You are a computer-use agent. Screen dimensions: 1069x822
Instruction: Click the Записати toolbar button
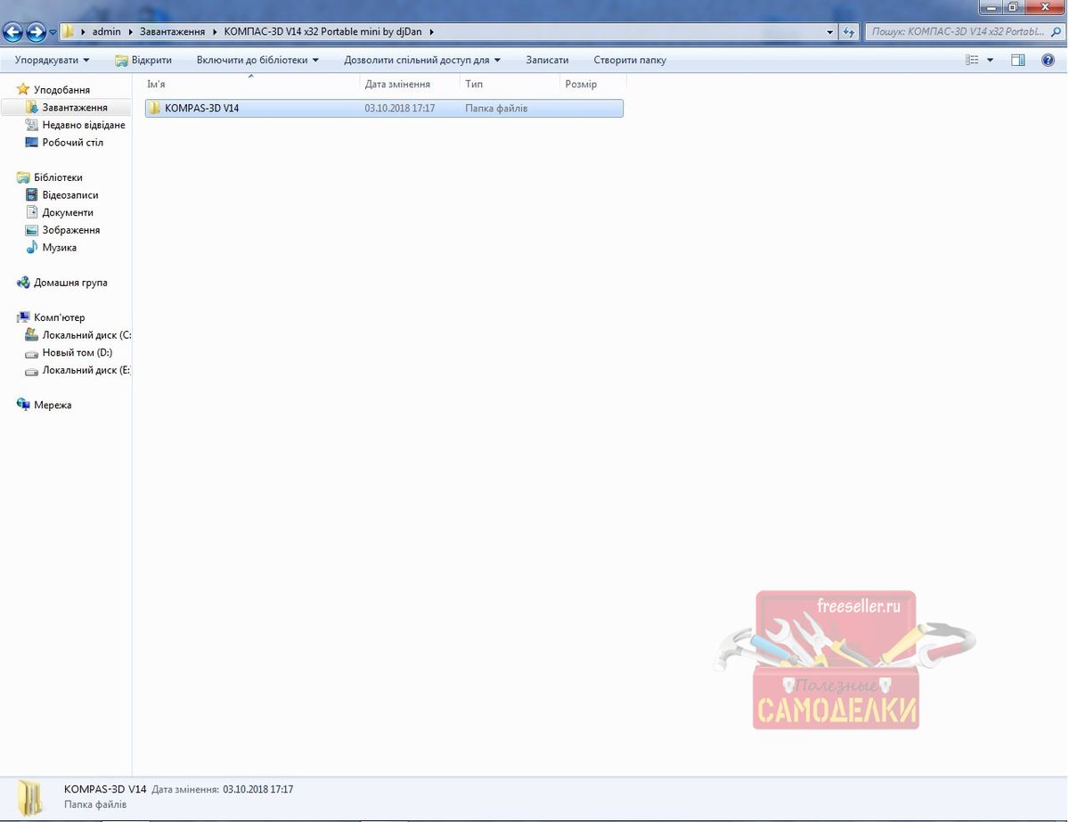tap(547, 60)
